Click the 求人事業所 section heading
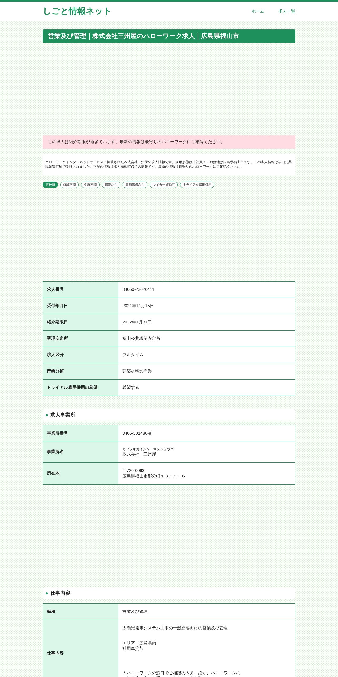 click(169, 415)
